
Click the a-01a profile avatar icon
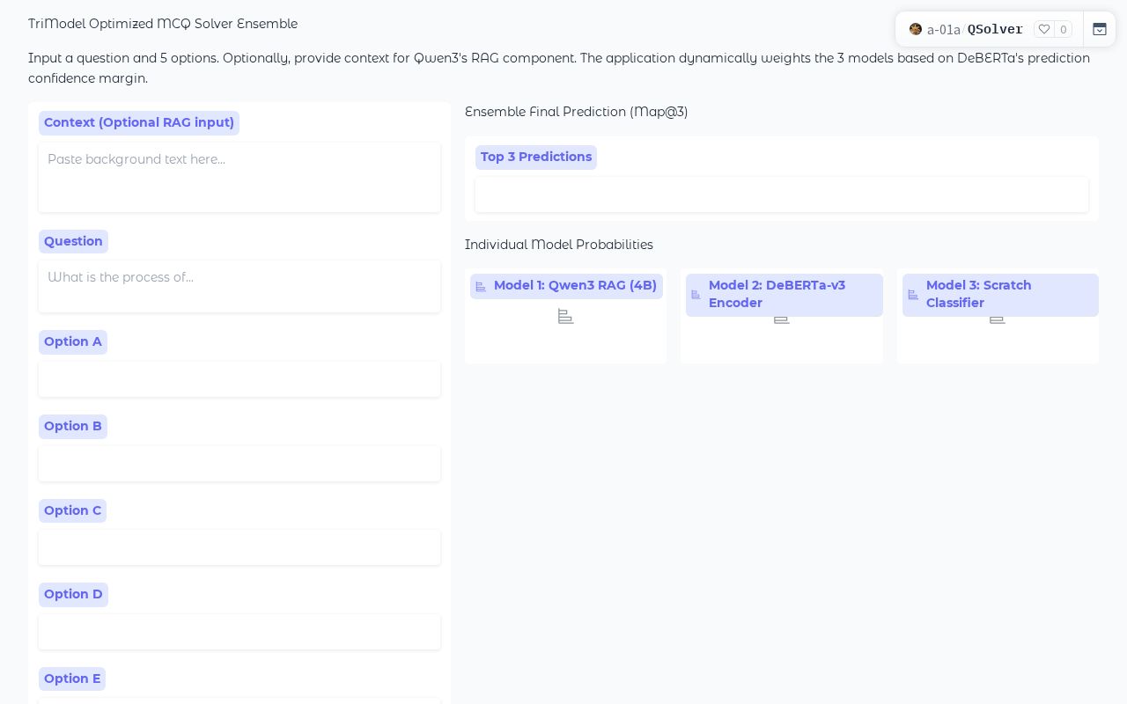[x=916, y=29]
